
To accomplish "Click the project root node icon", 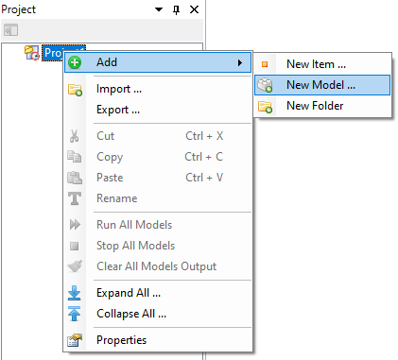I will coord(32,53).
